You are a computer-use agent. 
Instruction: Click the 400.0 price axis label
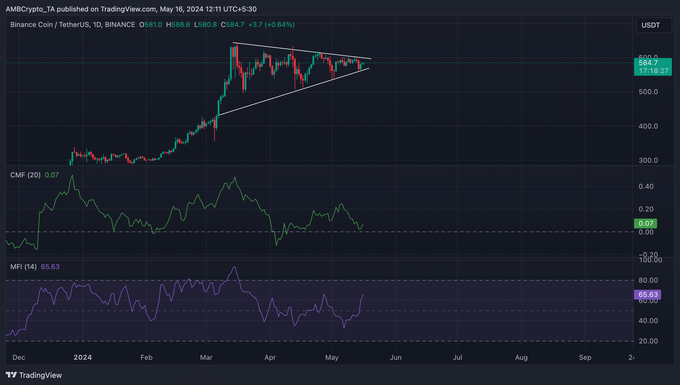(648, 126)
